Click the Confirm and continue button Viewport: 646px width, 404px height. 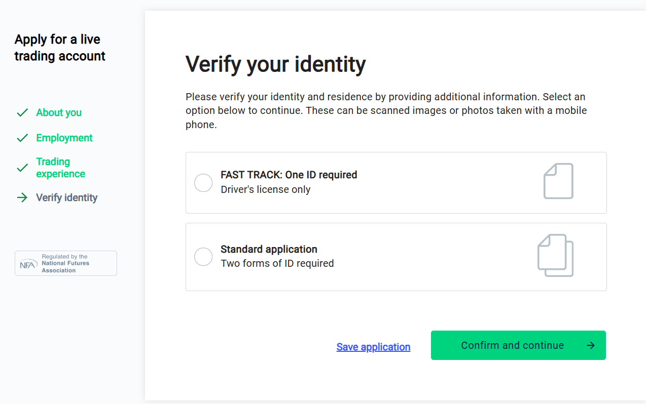[x=518, y=345]
